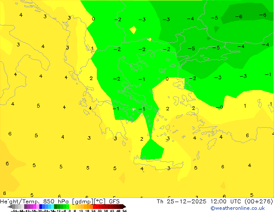Click the '24' label on the color scale
This screenshot has height=212, width=274.
click(93, 211)
